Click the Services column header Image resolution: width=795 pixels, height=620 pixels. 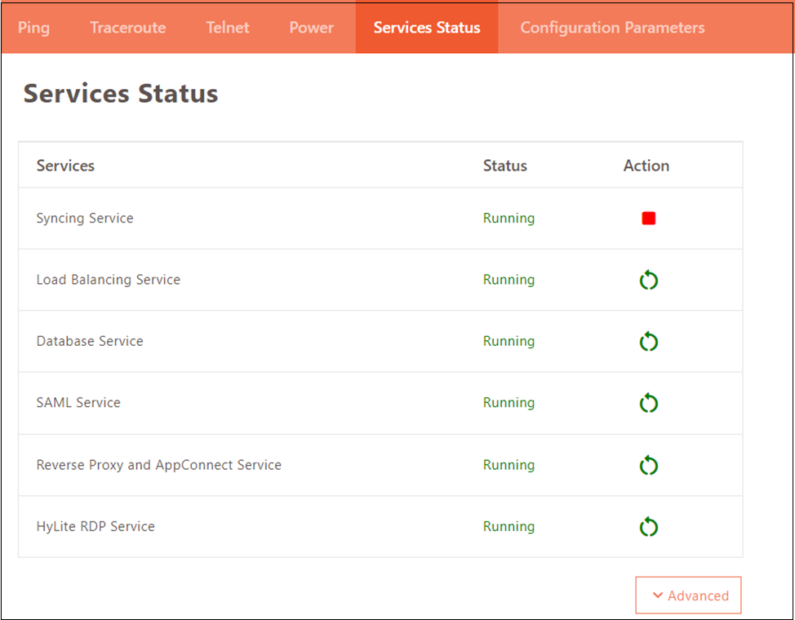tap(65, 166)
